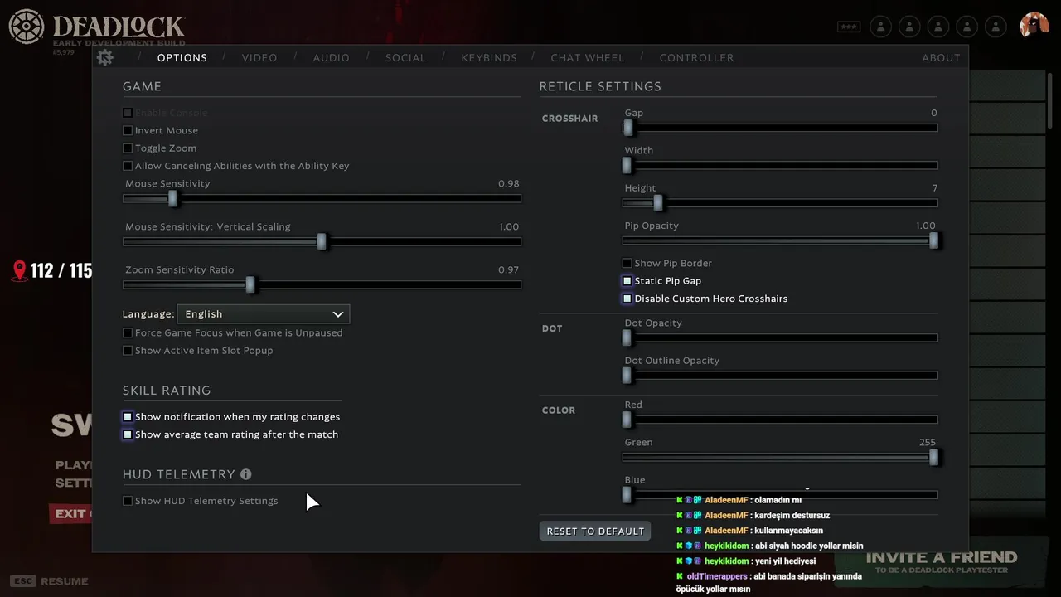This screenshot has height=597, width=1061.
Task: Check Allow Canceling Abilities with Ability Key
Action: coord(128,166)
